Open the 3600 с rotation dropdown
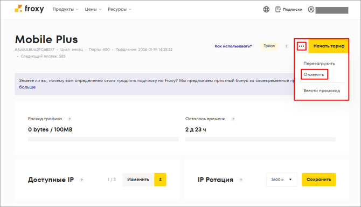This screenshot has width=361, height=207. coord(282,180)
